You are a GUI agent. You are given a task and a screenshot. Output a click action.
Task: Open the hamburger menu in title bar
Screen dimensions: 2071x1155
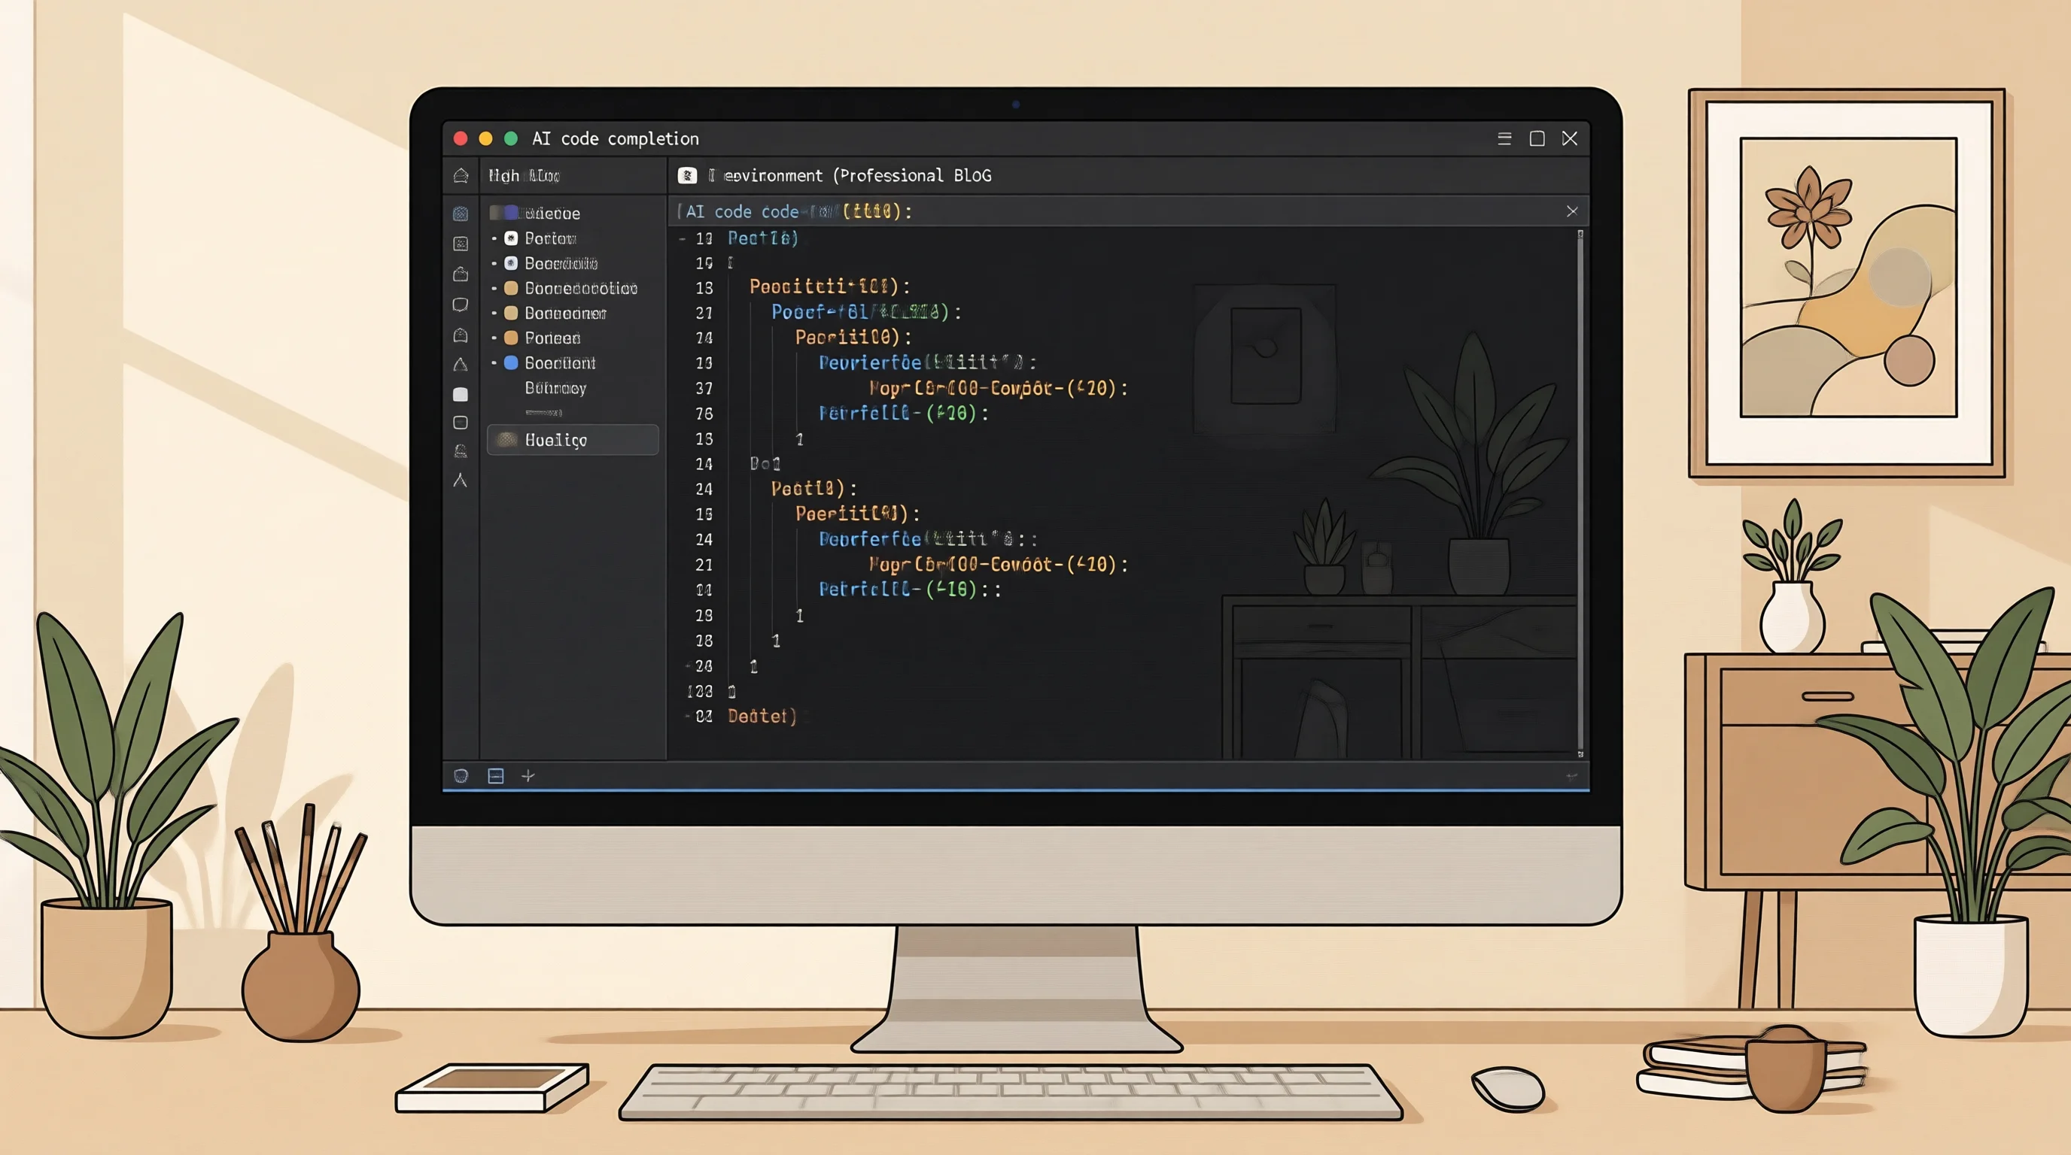pos(1505,138)
